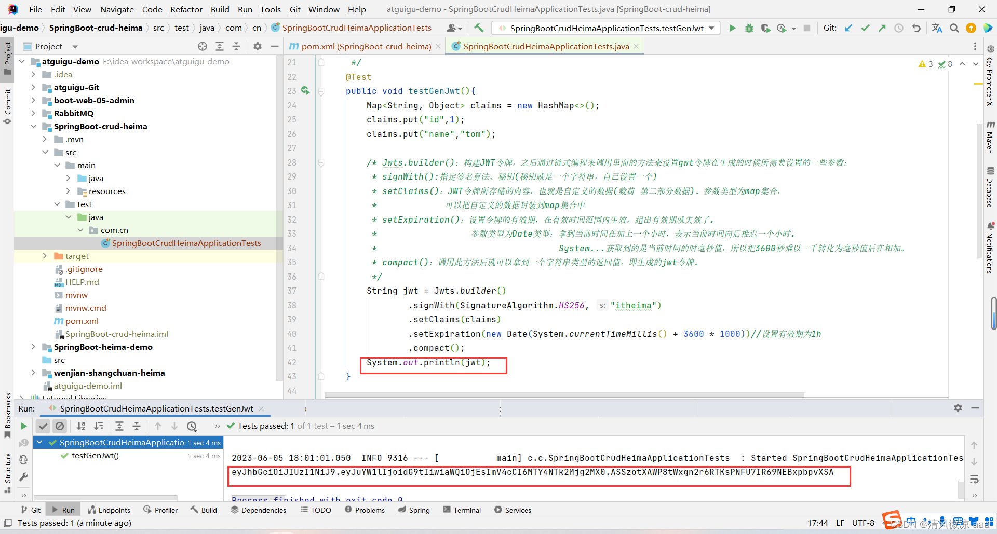Toggle the Bookmarks side panel
997x534 pixels.
[7, 415]
